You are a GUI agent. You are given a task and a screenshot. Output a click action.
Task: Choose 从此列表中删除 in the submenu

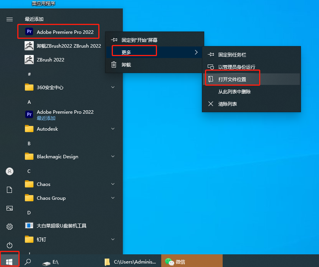(251, 92)
